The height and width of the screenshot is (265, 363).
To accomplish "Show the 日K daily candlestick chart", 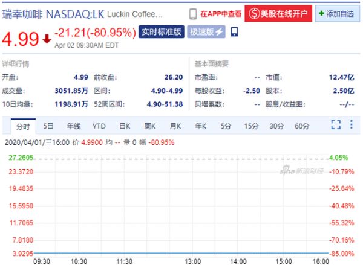I will coord(125,126).
